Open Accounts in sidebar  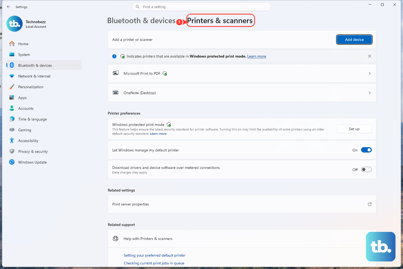pos(44,108)
